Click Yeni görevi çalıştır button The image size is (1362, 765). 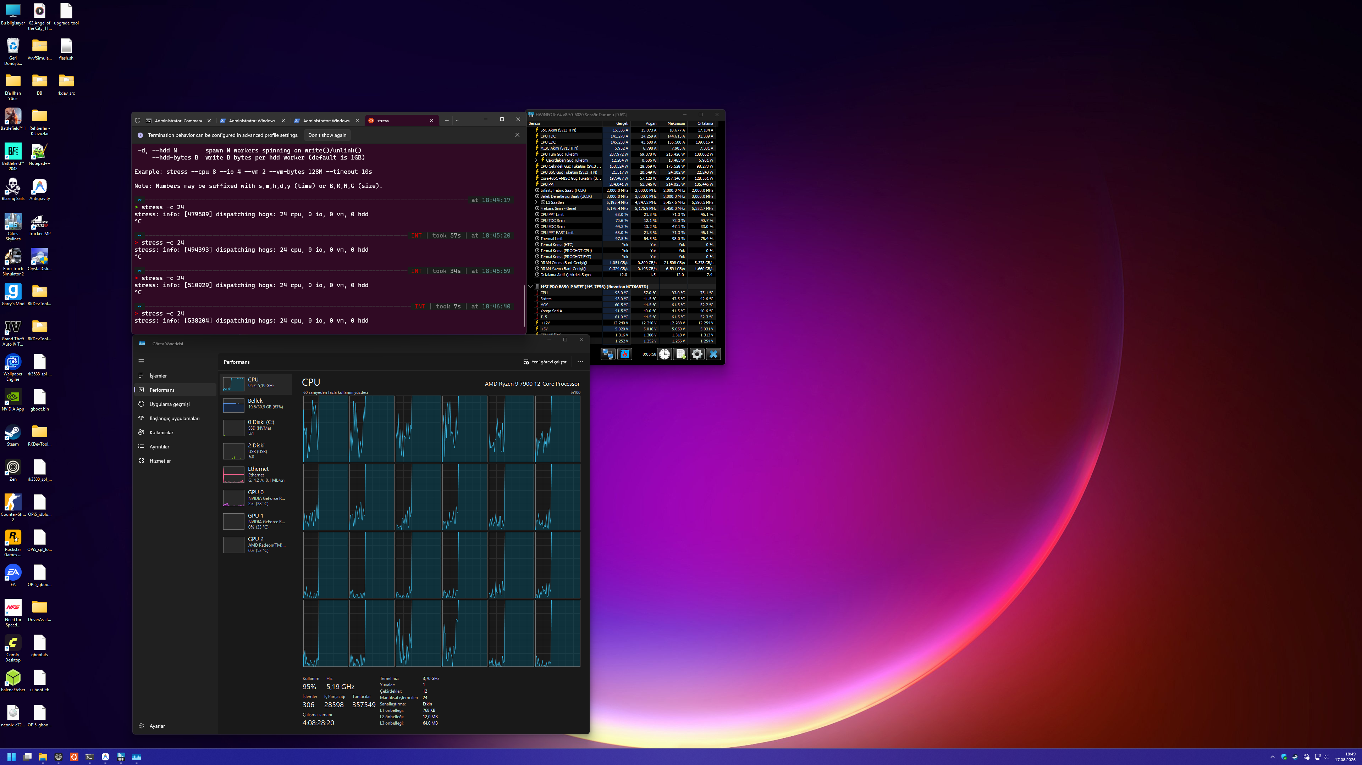tap(545, 362)
